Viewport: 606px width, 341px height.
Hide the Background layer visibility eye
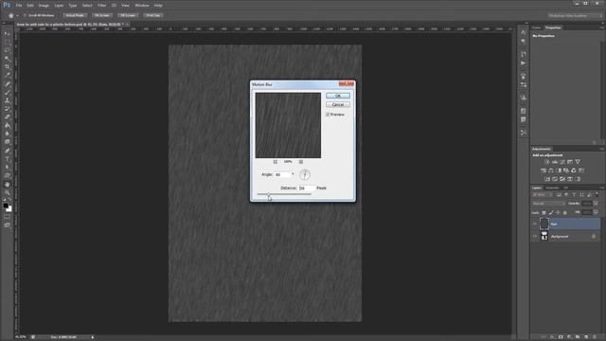[x=535, y=236]
